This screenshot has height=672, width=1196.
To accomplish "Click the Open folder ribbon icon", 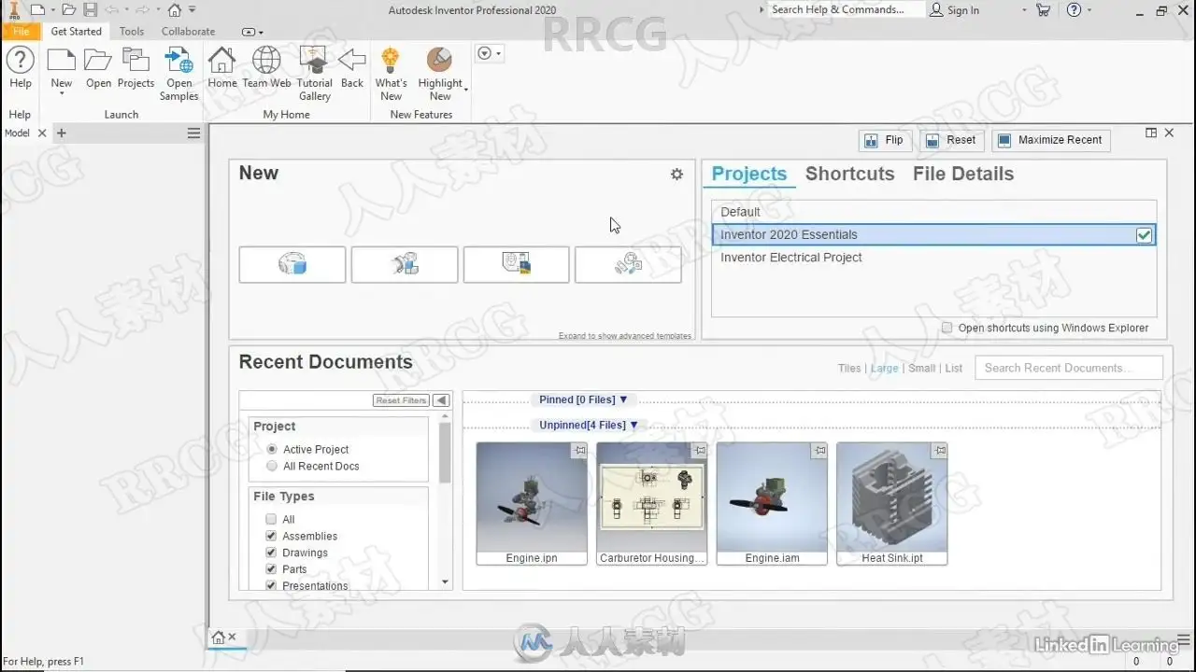I will [98, 61].
